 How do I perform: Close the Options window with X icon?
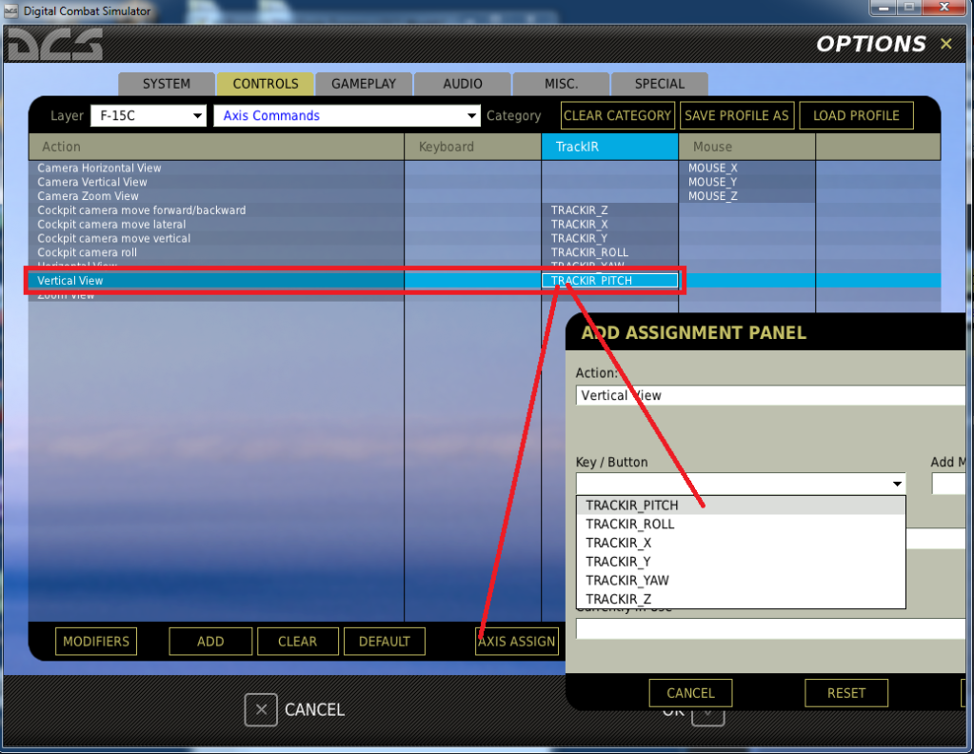pyautogui.click(x=945, y=44)
